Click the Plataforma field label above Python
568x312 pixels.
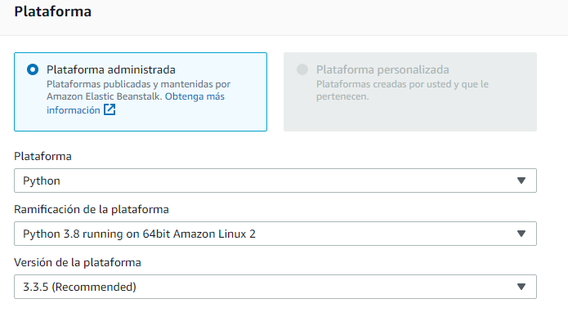pos(42,156)
